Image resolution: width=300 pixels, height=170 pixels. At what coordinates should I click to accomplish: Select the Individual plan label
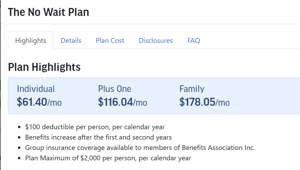[x=36, y=89]
